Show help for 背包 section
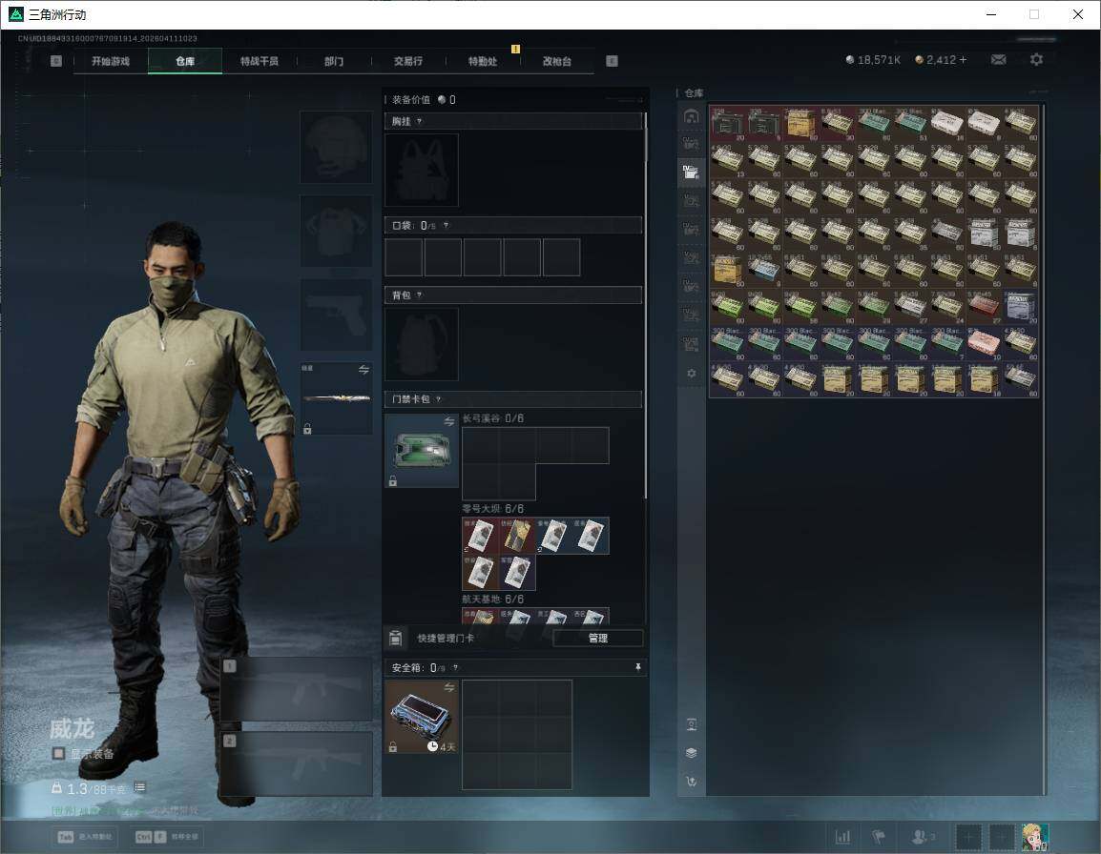 [419, 295]
